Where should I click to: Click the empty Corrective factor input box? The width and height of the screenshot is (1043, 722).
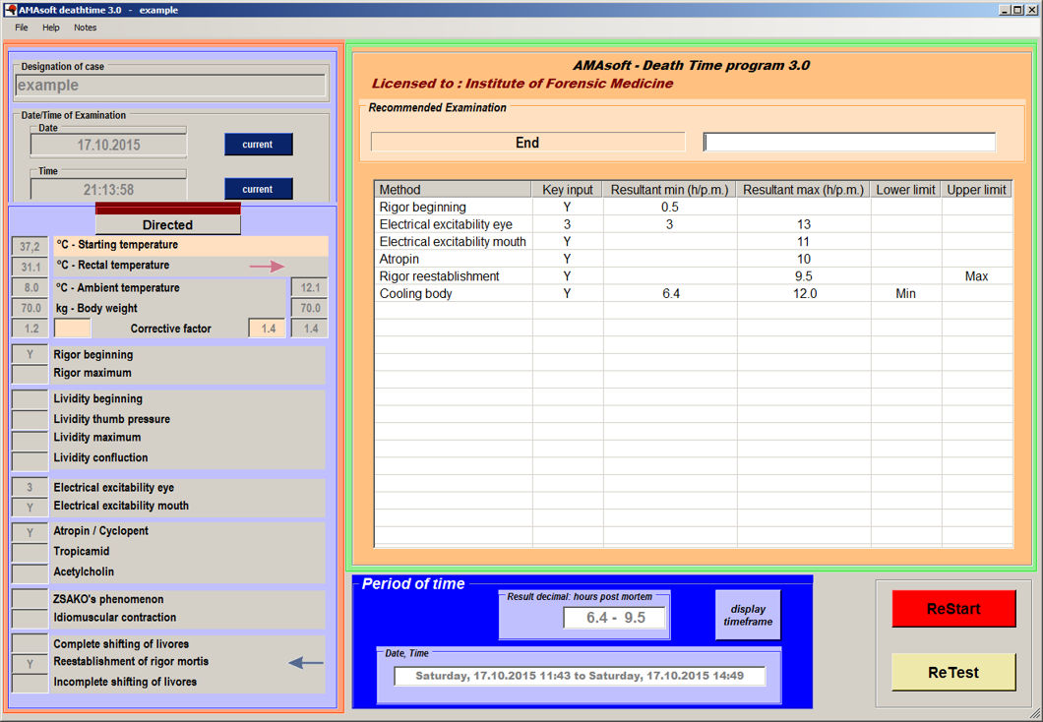coord(73,329)
